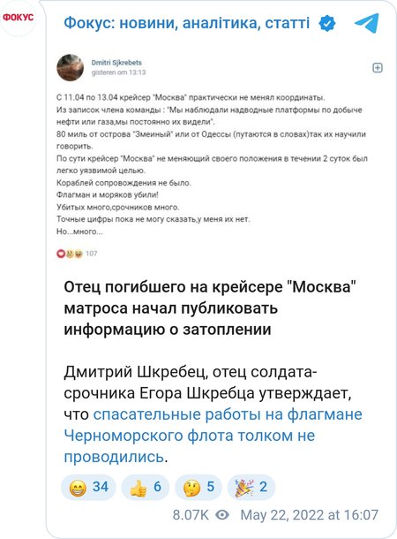Image resolution: width=397 pixels, height=539 pixels.
Task: Toggle the party popper reaction with 2
Action: (251, 487)
